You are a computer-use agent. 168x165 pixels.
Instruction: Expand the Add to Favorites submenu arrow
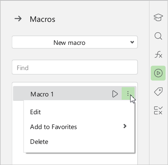point(125,126)
